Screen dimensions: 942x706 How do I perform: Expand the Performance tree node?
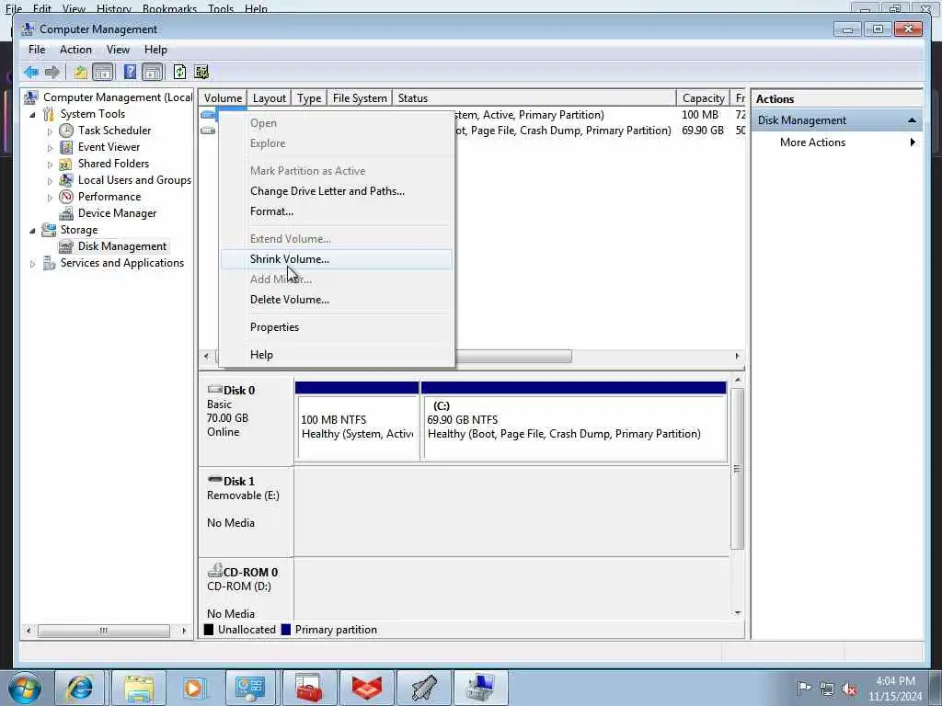50,198
